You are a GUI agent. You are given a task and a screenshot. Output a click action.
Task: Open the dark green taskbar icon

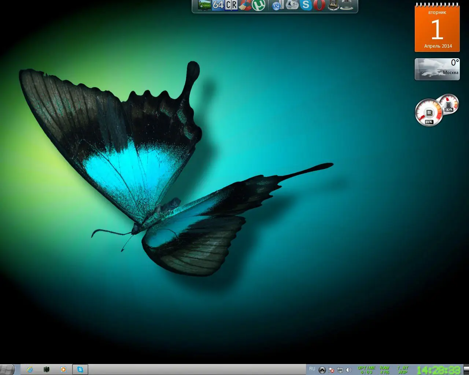(47, 370)
